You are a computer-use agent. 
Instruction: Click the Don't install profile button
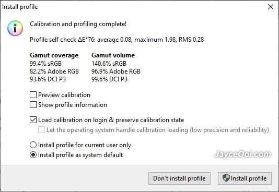coord(179,178)
